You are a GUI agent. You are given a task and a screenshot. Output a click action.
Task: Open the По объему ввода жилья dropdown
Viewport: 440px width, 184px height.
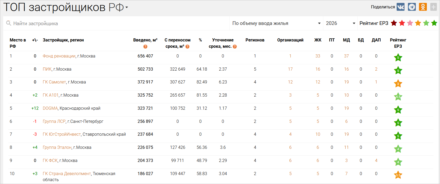tap(276, 23)
